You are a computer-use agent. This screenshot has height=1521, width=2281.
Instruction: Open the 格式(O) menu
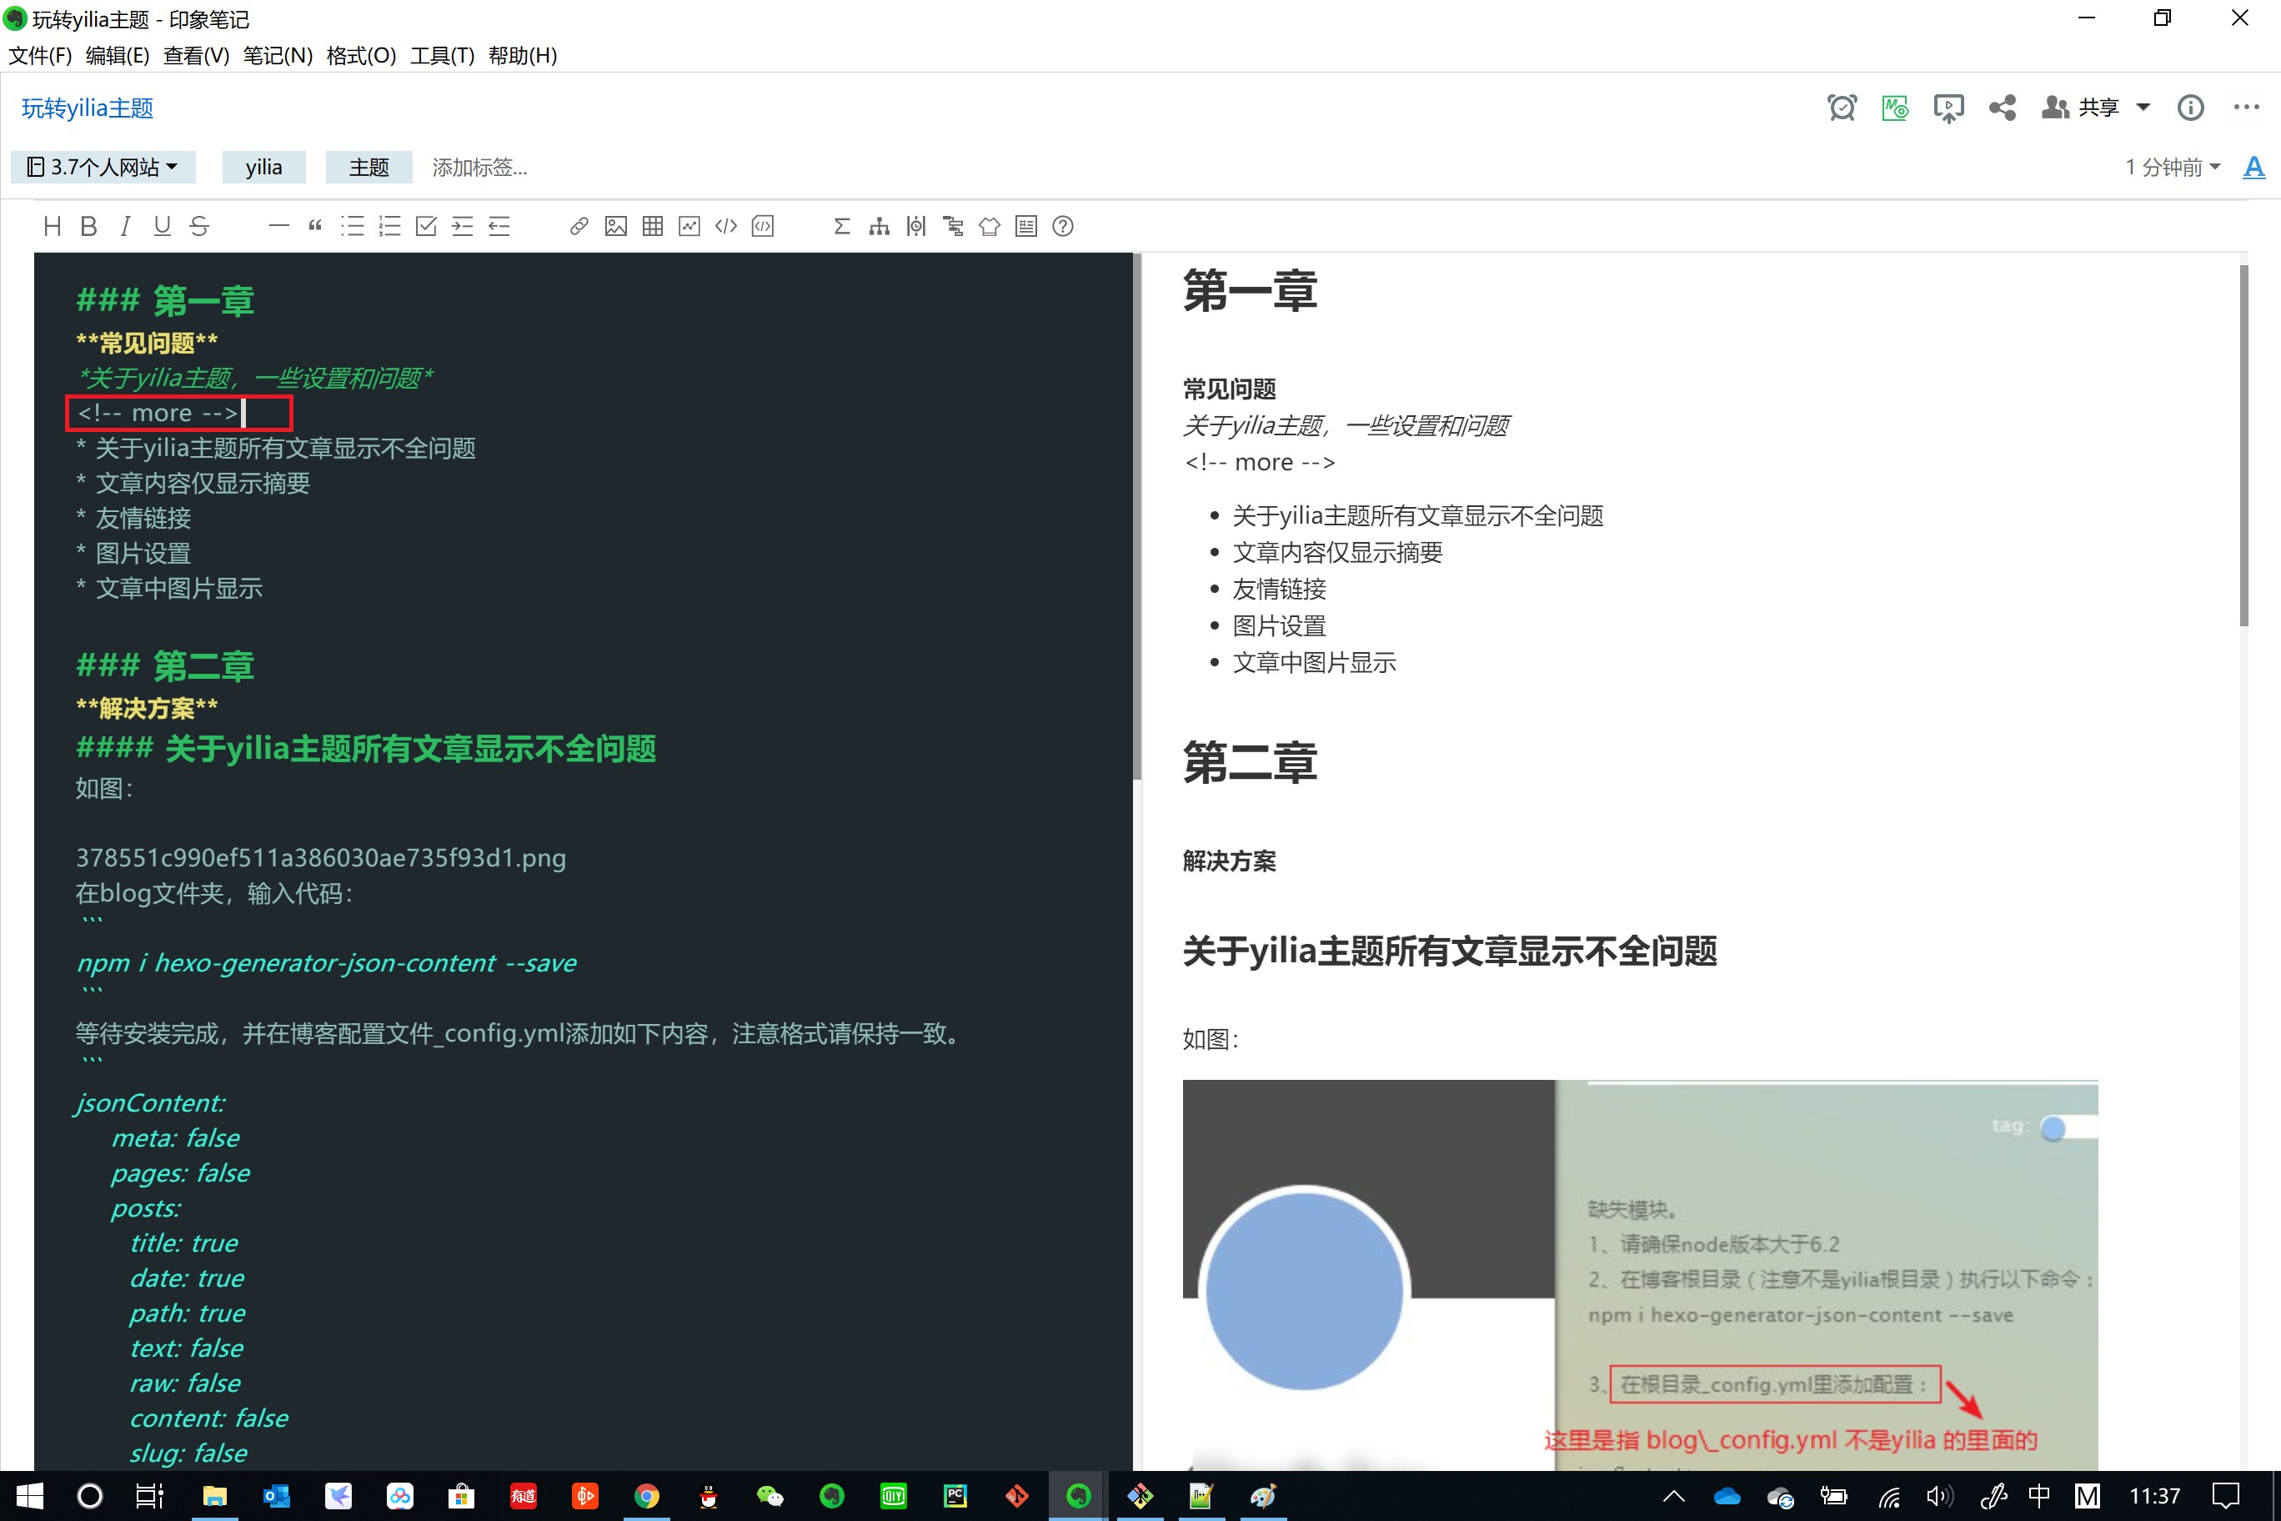[x=361, y=55]
